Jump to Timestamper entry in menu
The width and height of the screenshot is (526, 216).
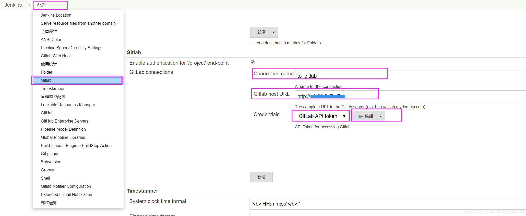[53, 88]
